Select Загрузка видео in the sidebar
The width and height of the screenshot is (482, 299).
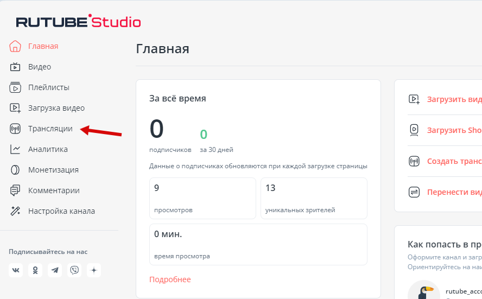[x=56, y=108]
